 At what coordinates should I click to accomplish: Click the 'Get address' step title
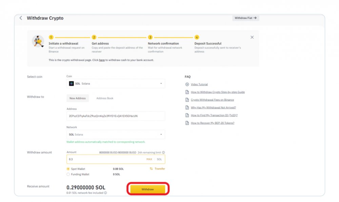point(100,43)
